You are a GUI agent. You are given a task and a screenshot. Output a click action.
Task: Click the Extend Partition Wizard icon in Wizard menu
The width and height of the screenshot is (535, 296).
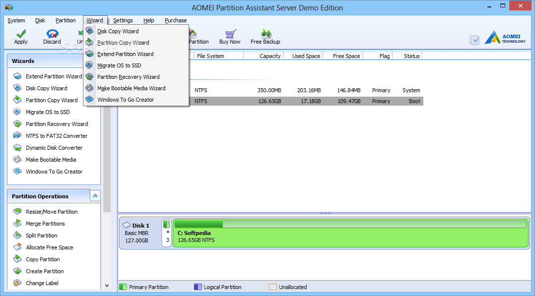[89, 54]
